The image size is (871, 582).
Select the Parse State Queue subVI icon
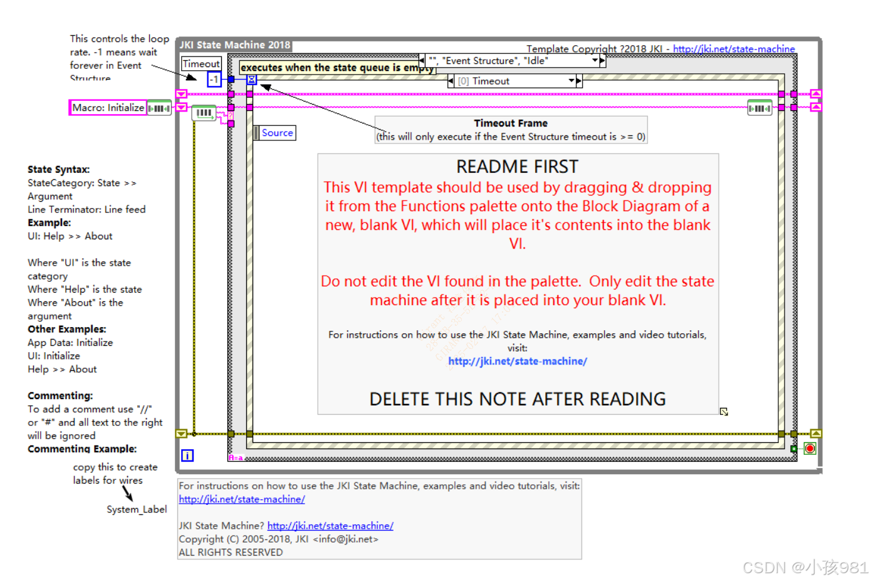(204, 113)
